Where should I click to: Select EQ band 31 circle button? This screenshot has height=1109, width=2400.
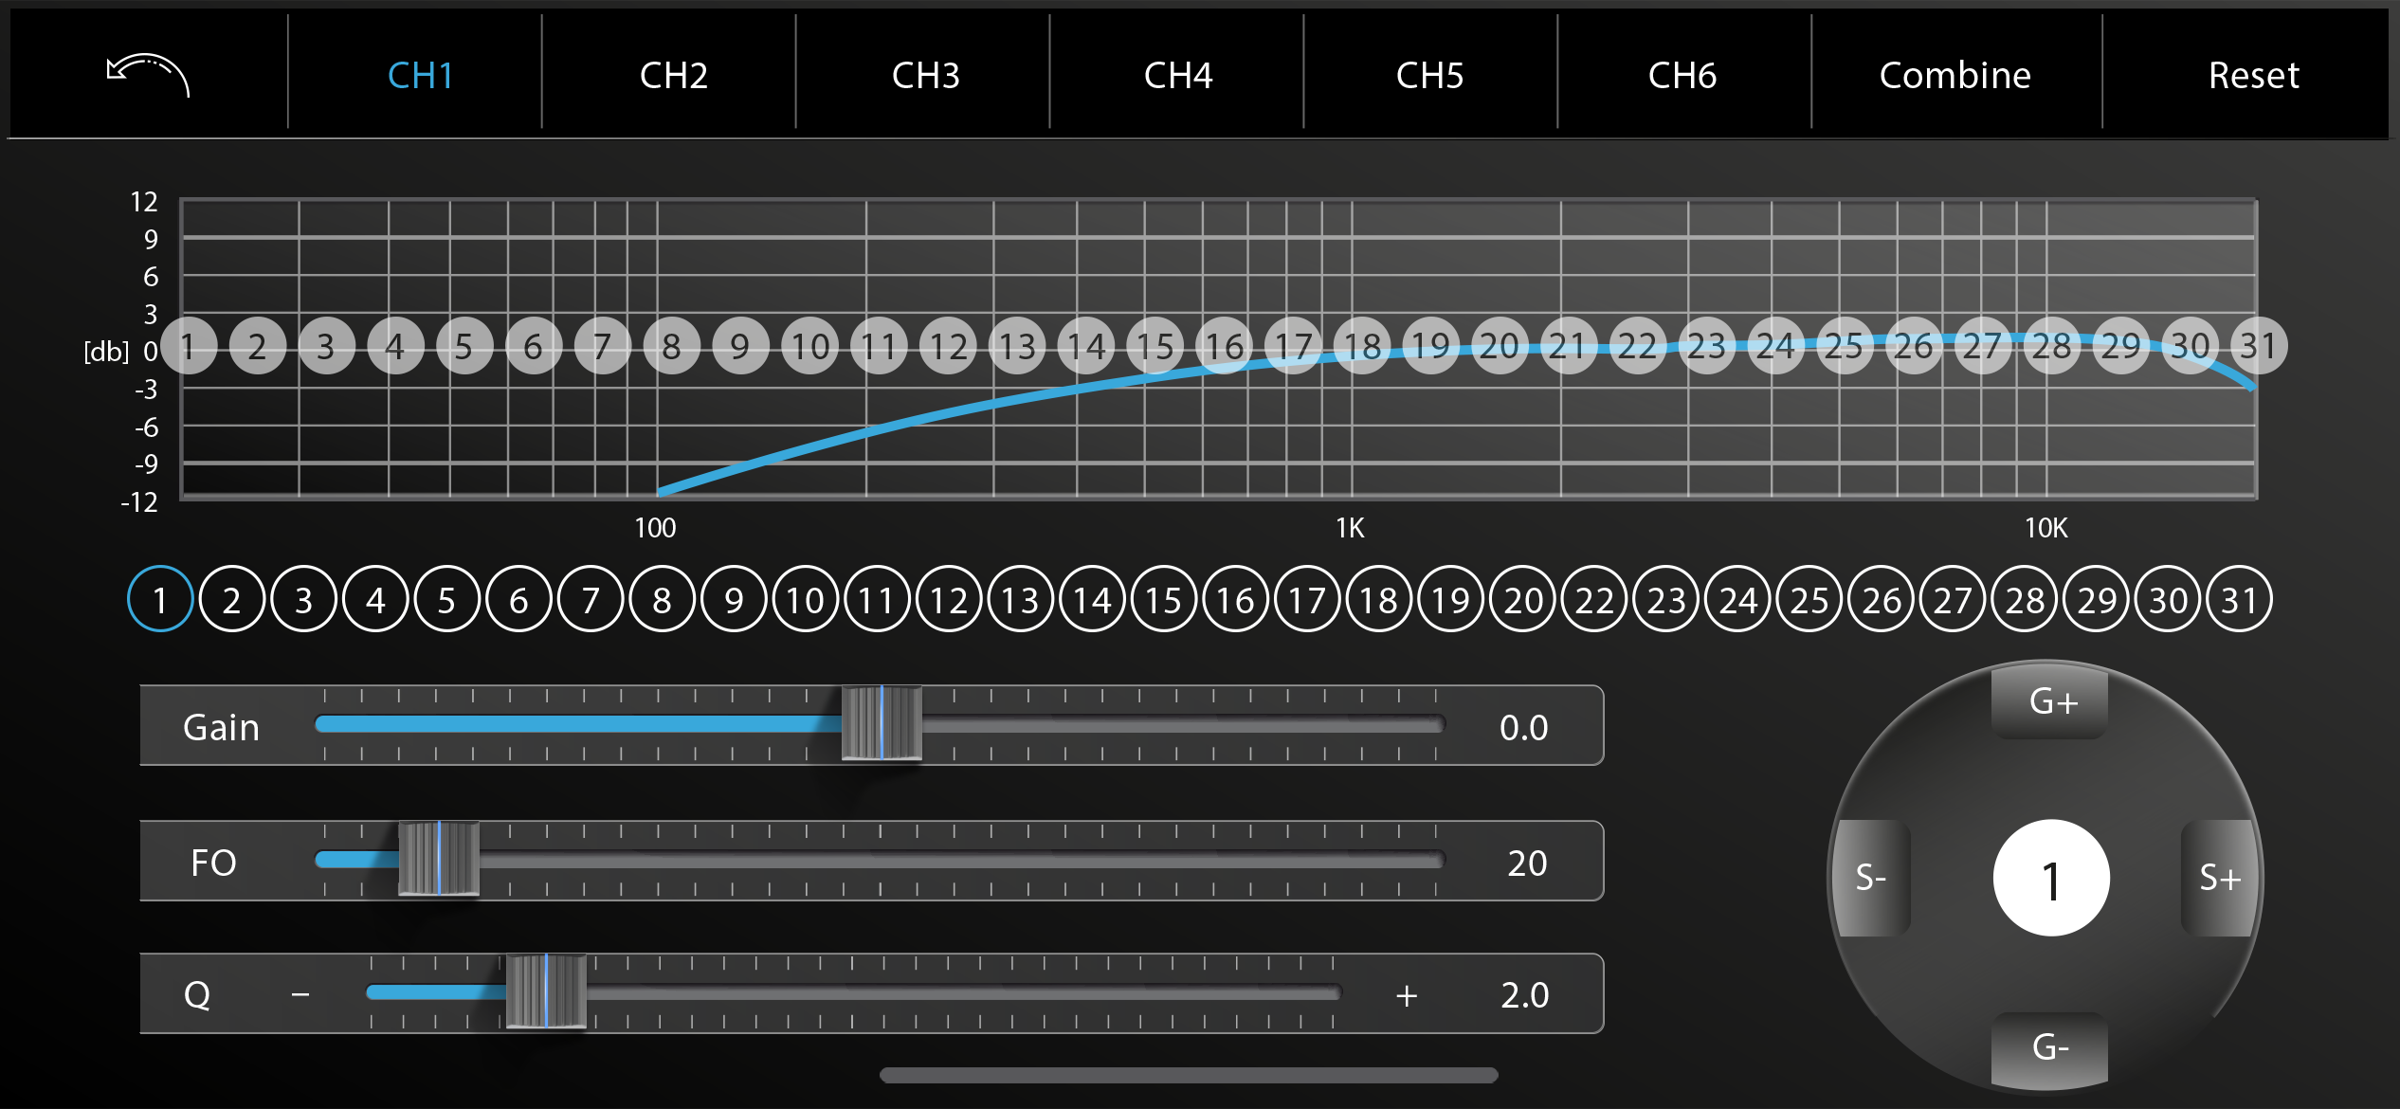[x=2239, y=599]
